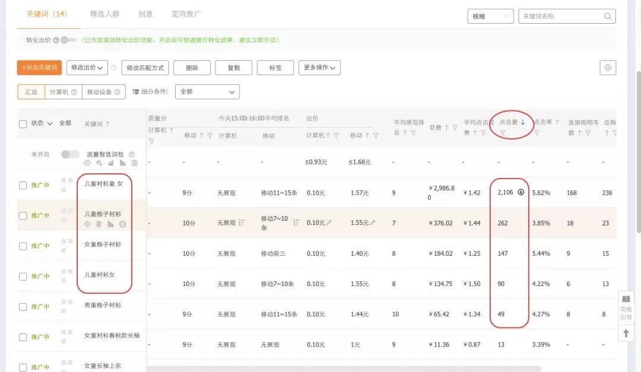Viewport: 641px width, 372px height.
Task: Click the trash icon under 儿童格子衬衫
Action: click(99, 224)
